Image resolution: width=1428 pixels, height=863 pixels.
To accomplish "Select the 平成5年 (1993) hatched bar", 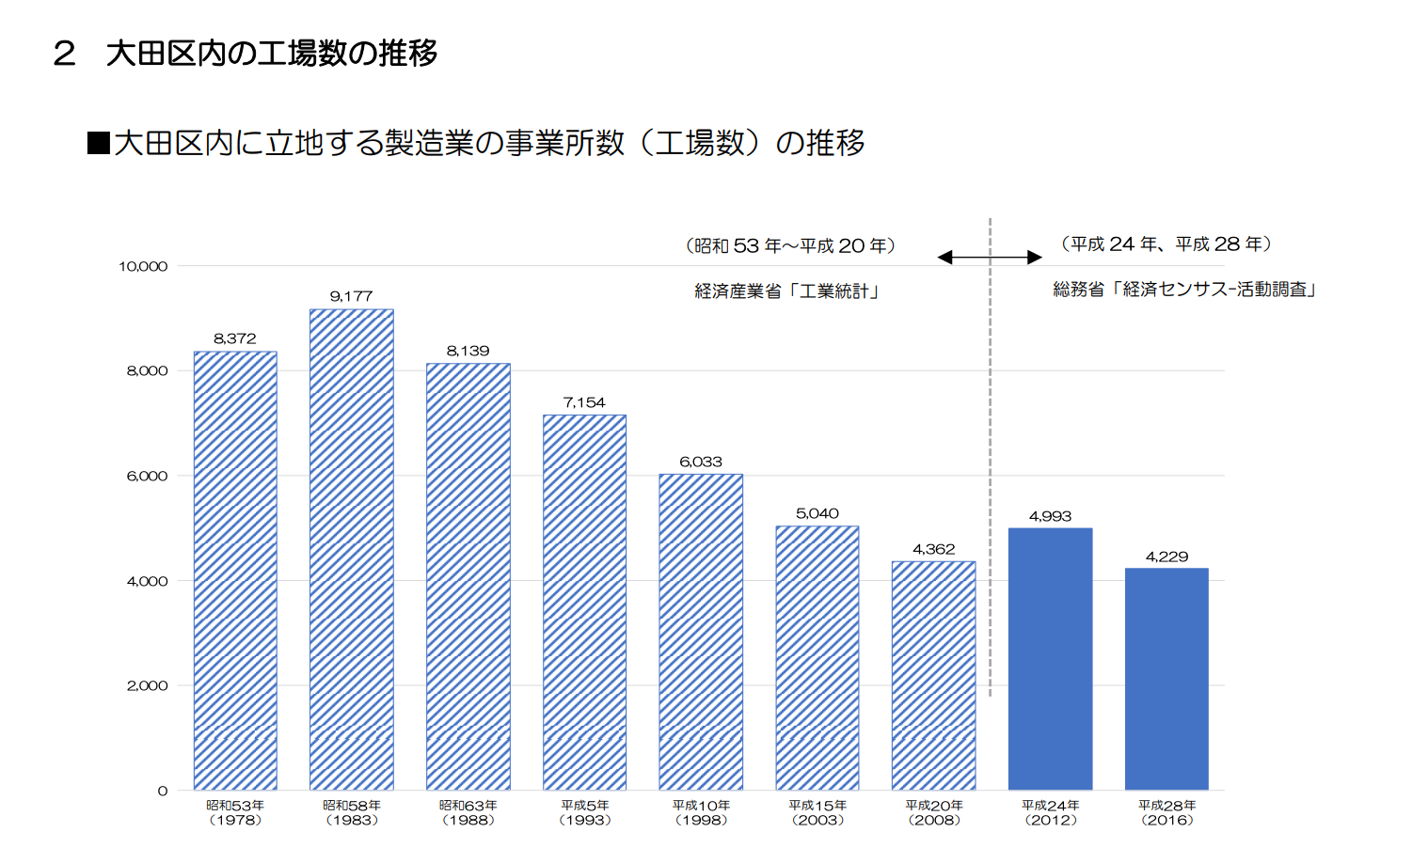I will [x=584, y=603].
